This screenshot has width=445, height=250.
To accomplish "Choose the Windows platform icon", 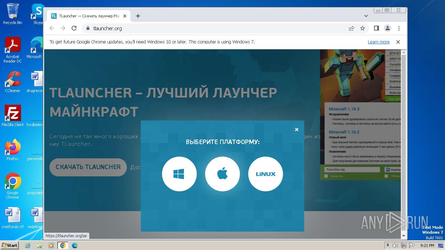I will [x=179, y=174].
